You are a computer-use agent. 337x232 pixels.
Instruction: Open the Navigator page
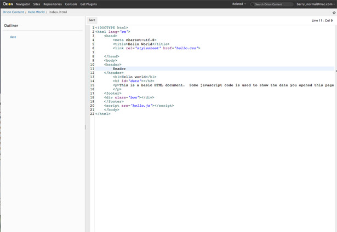pyautogui.click(x=23, y=4)
